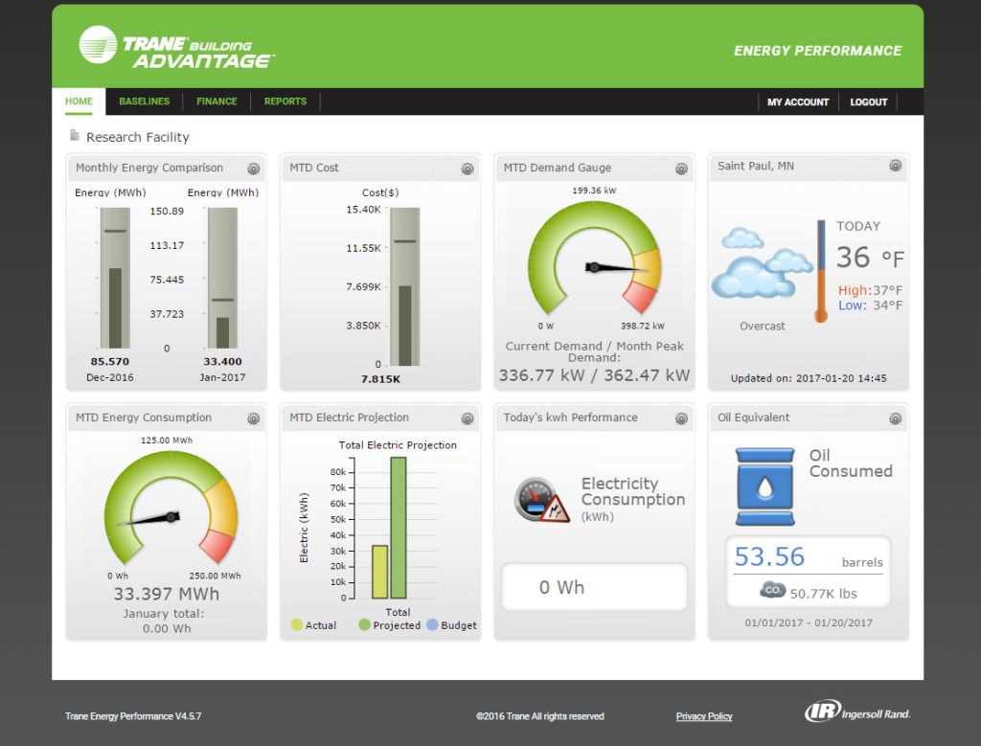Open the Privacy Policy link
The height and width of the screenshot is (746, 981).
[x=704, y=716]
